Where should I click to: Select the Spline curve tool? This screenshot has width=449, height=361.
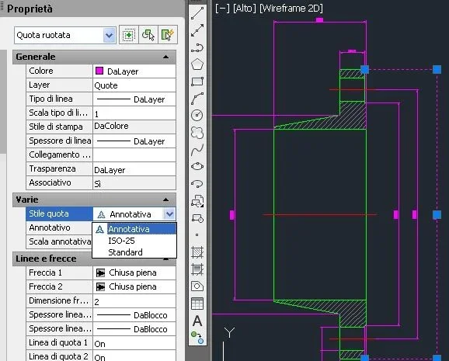[197, 149]
